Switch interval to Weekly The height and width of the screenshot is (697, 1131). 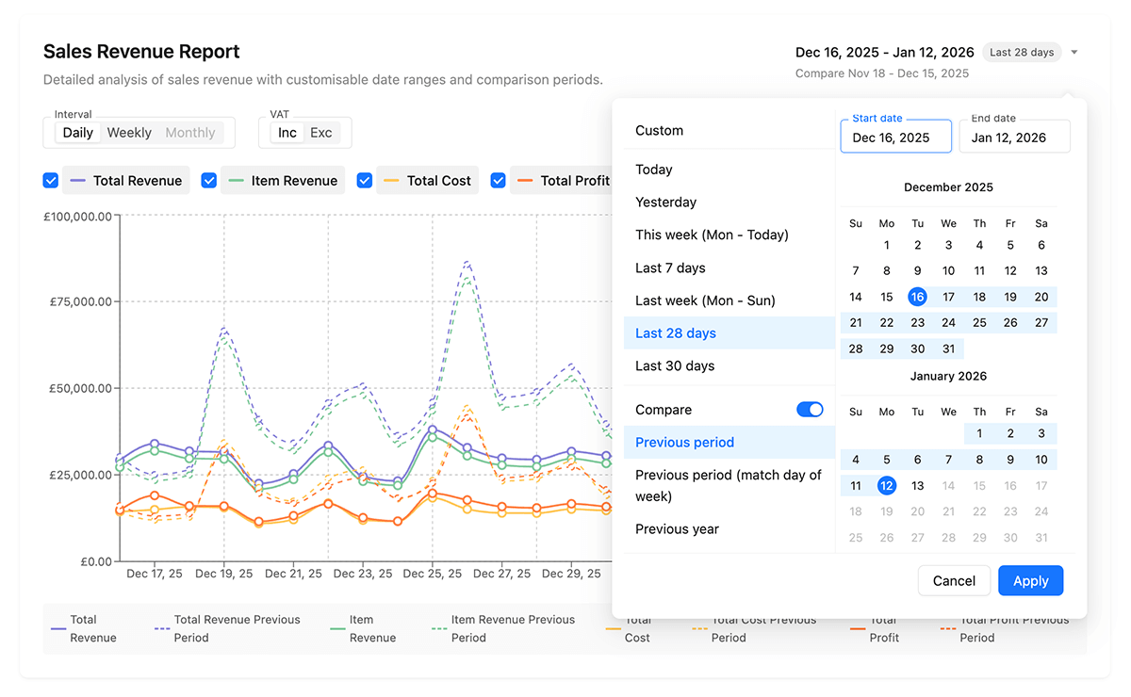click(x=129, y=133)
